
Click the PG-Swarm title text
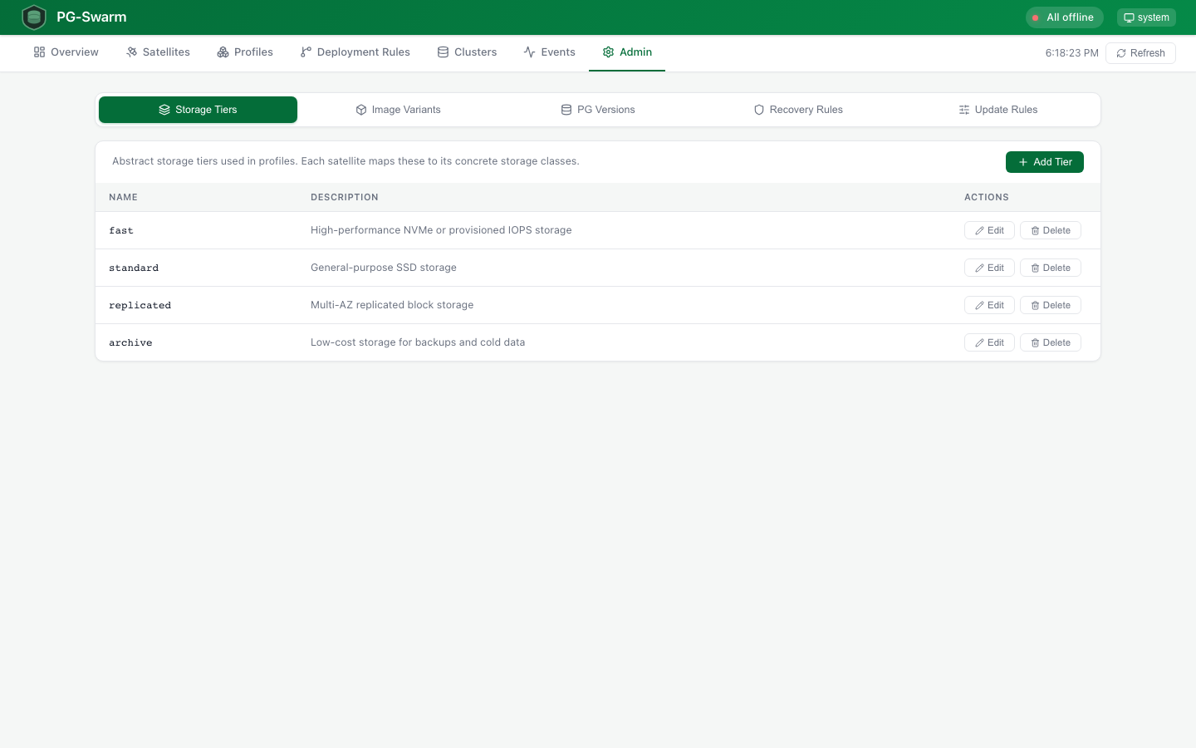click(x=91, y=17)
